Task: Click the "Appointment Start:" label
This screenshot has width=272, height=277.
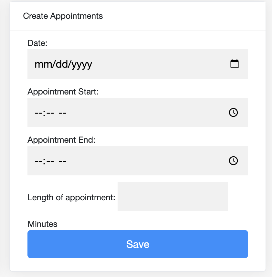Action: 63,92
